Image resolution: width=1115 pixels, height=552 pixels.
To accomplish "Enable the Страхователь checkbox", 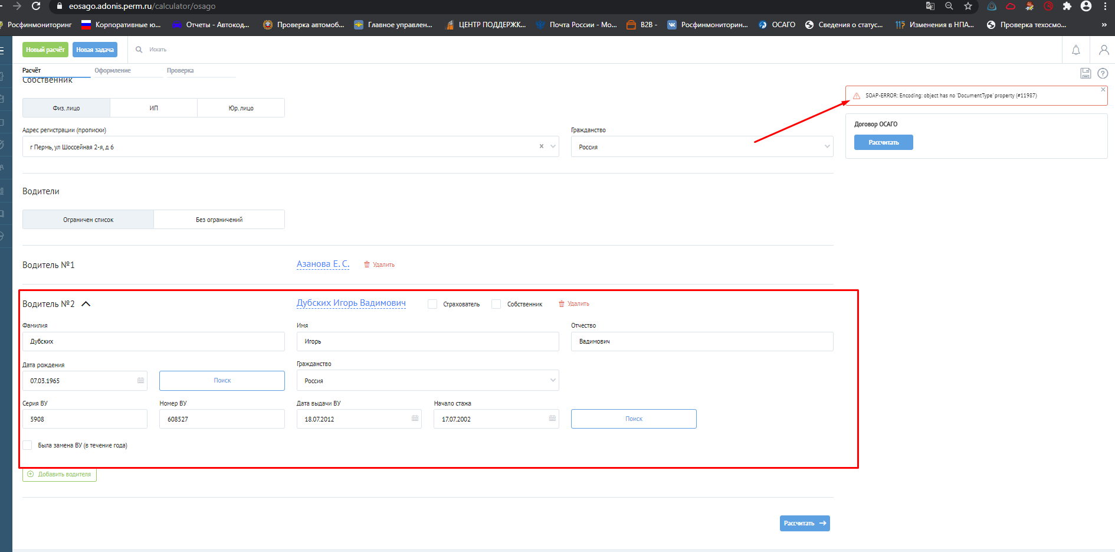I will (x=432, y=304).
